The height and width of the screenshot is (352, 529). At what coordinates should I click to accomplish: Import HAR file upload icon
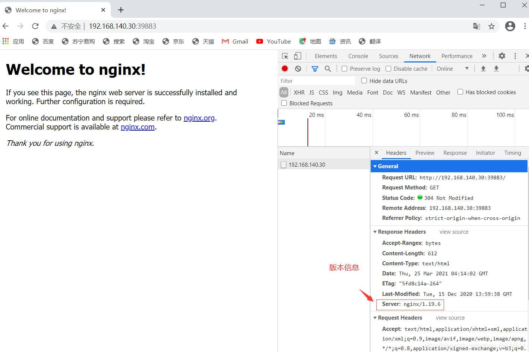(x=483, y=68)
